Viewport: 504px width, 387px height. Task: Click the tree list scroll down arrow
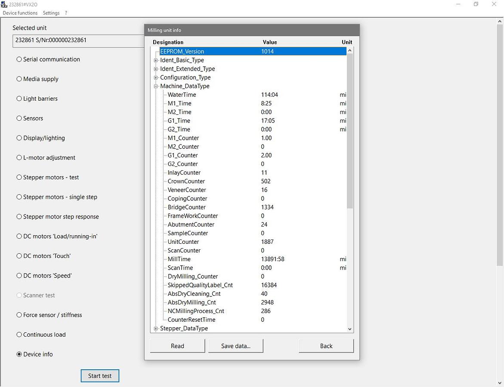(349, 329)
